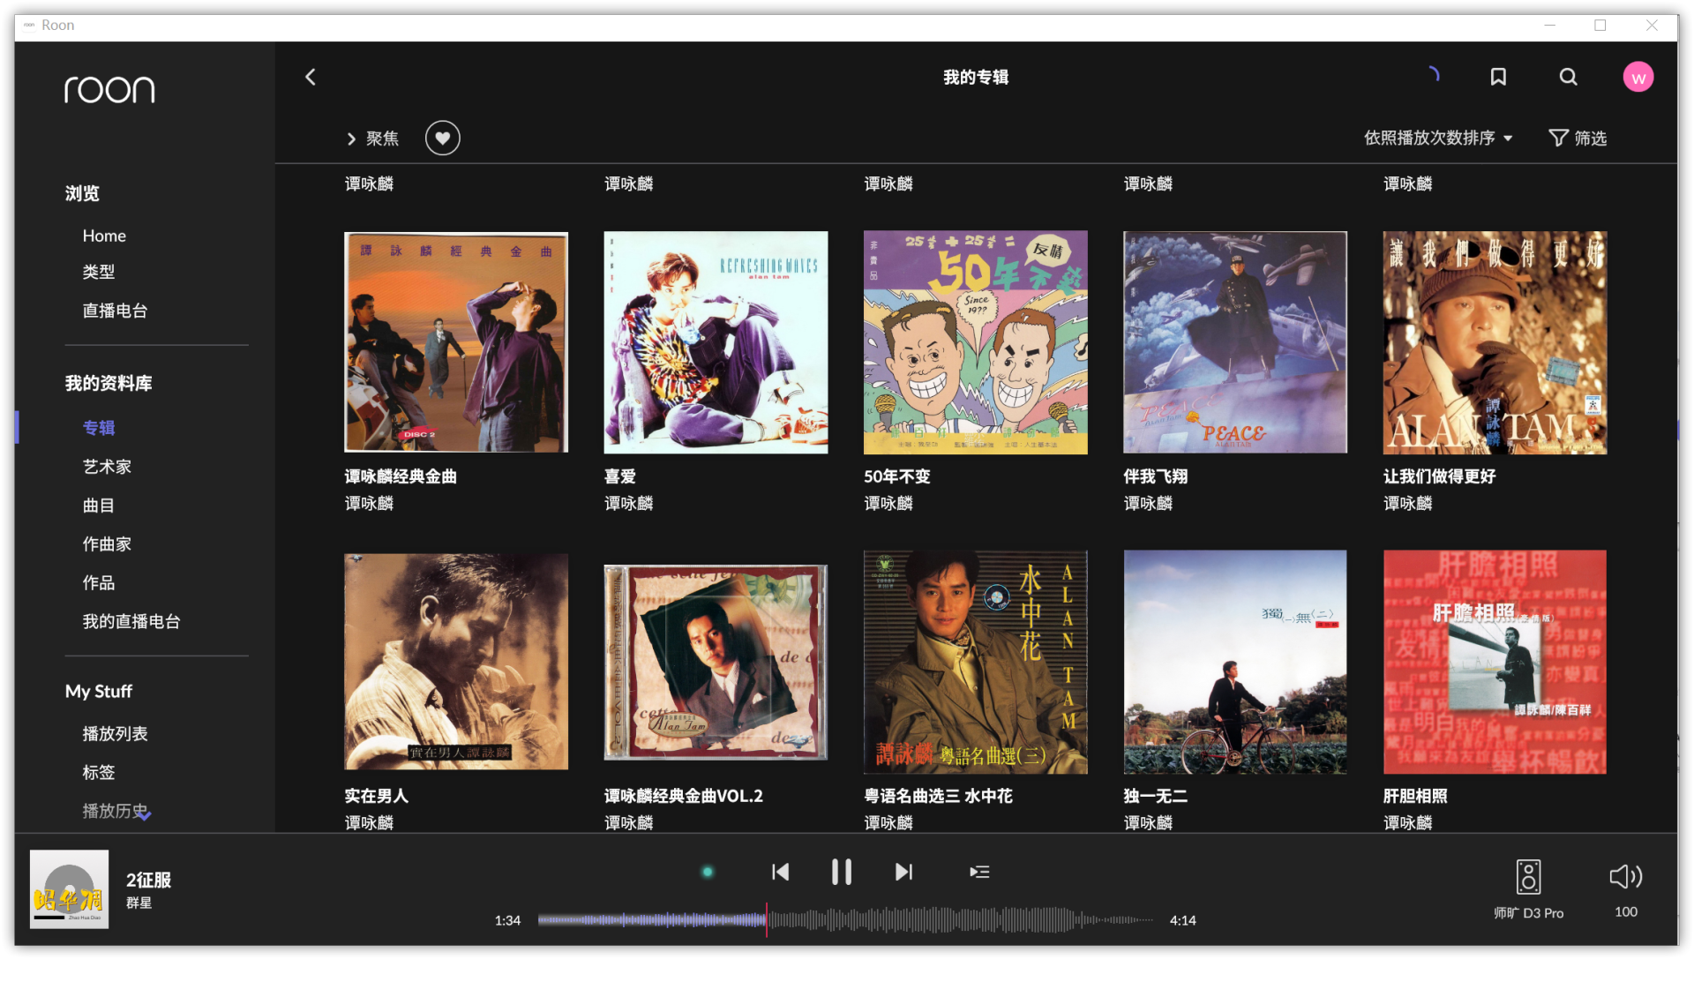Toggle the heart favorites filter
Image resolution: width=1694 pixels, height=982 pixels.
pyautogui.click(x=443, y=138)
